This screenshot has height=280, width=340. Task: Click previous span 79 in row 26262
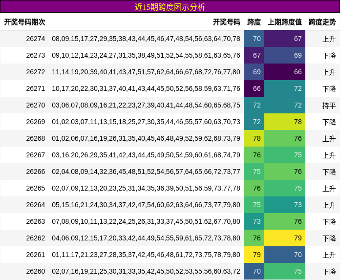point(285,238)
